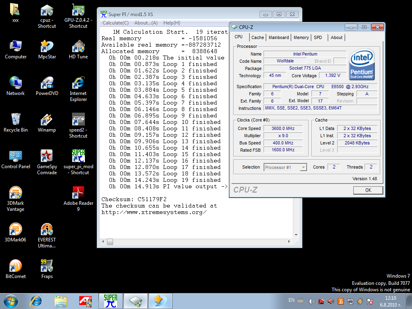
Task: Click Super PI scroll down arrow
Action: [x=296, y=235]
